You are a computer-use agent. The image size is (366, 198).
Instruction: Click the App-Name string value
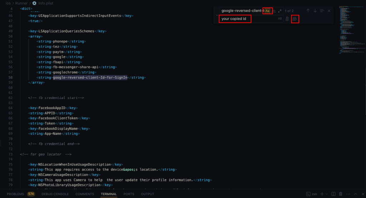point(53,134)
